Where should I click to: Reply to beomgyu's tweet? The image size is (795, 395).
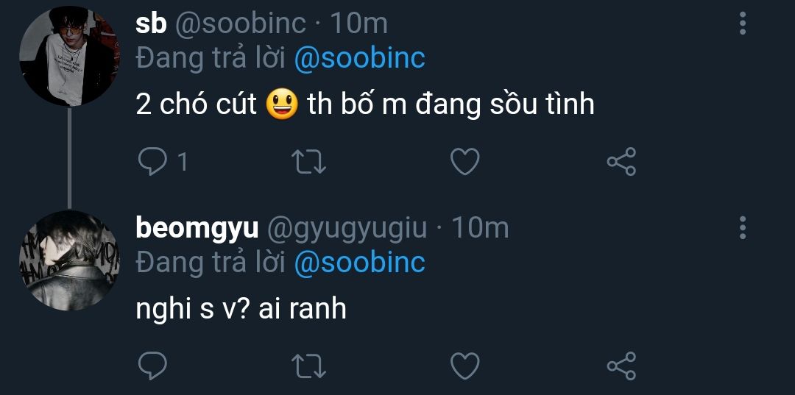click(152, 366)
